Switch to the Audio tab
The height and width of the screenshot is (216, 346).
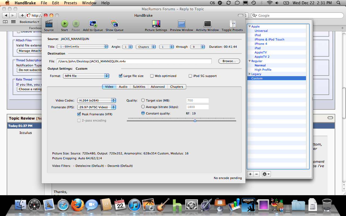pos(123,87)
